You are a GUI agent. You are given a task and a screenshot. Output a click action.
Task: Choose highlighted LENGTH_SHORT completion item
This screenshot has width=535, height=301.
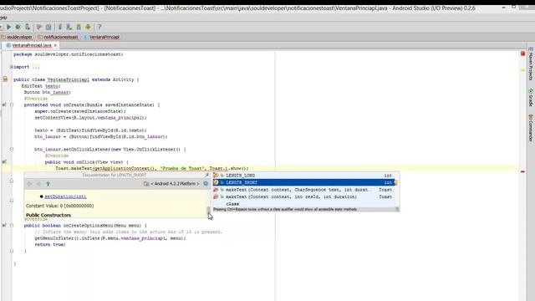pos(303,182)
